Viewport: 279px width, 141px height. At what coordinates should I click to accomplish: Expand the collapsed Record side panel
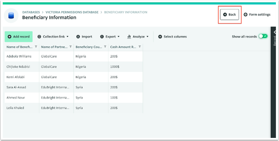coord(274,32)
